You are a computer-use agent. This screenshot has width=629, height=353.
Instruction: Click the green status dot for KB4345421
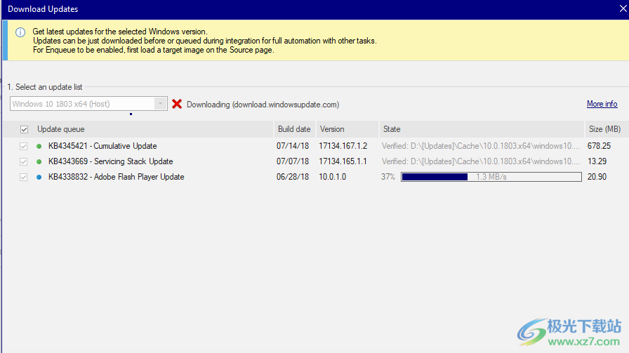click(x=39, y=147)
